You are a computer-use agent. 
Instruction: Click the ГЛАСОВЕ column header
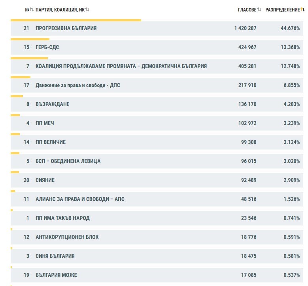coord(247,9)
